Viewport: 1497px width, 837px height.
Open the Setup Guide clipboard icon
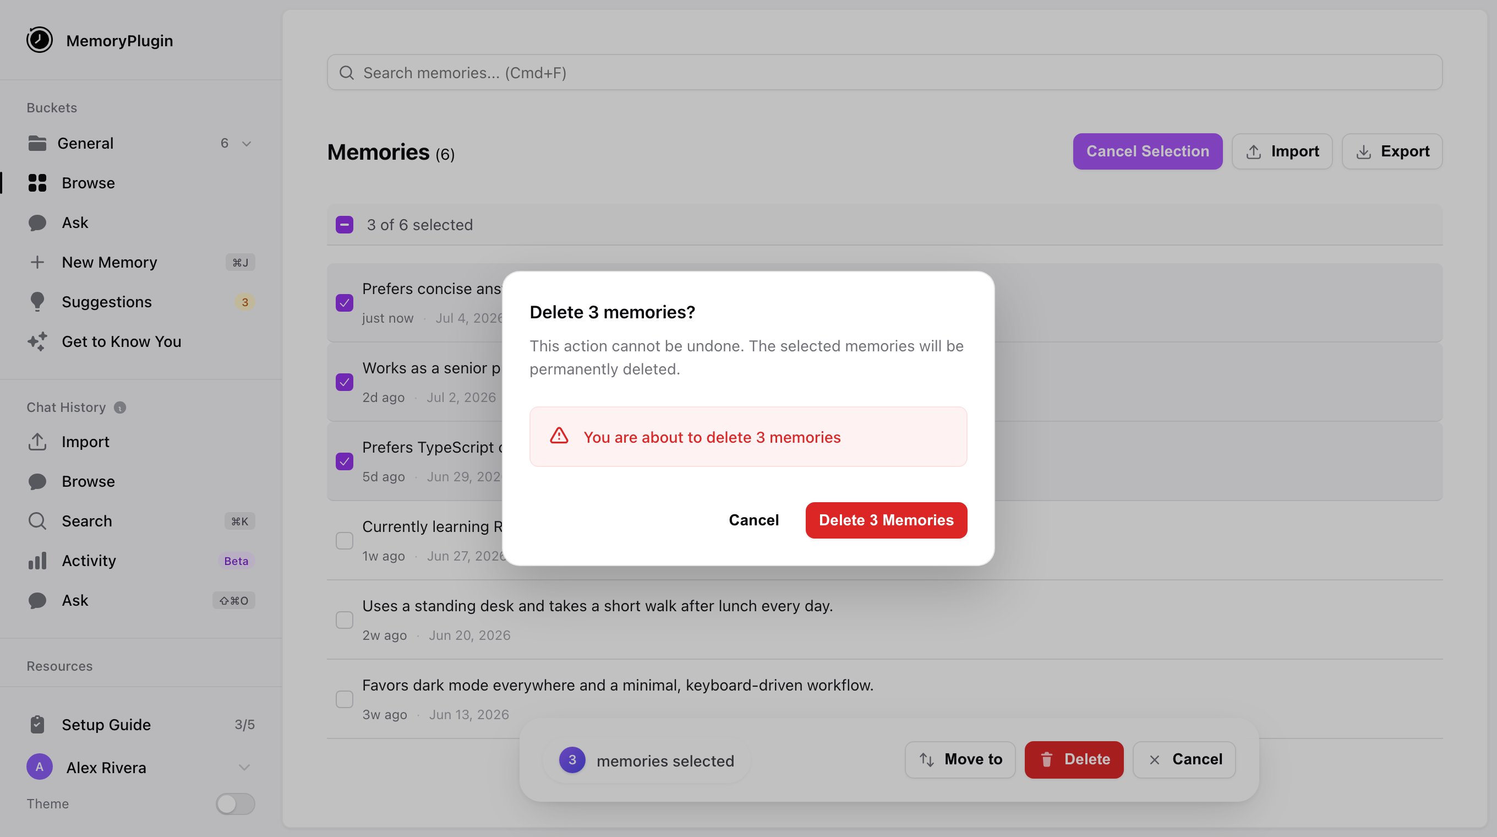point(37,724)
